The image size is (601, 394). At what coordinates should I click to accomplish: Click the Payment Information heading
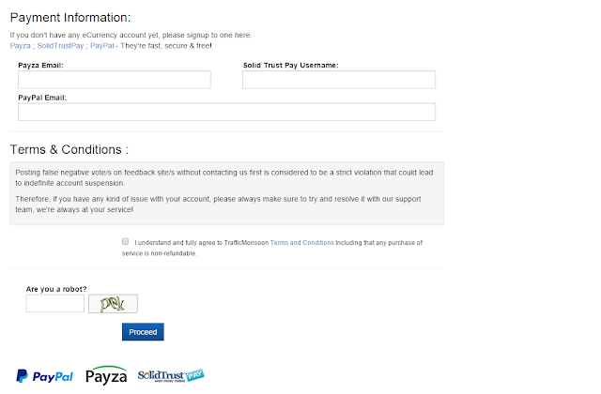pyautogui.click(x=70, y=18)
